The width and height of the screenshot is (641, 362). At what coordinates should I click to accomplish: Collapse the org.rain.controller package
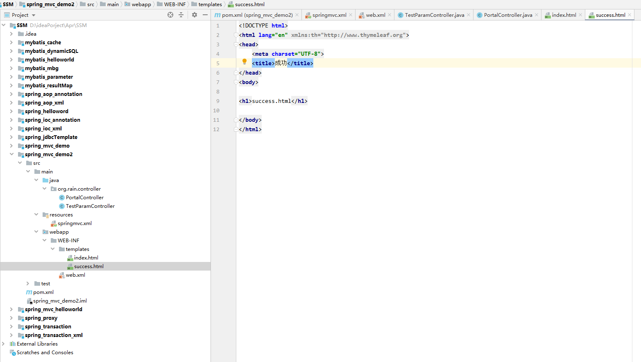[44, 189]
